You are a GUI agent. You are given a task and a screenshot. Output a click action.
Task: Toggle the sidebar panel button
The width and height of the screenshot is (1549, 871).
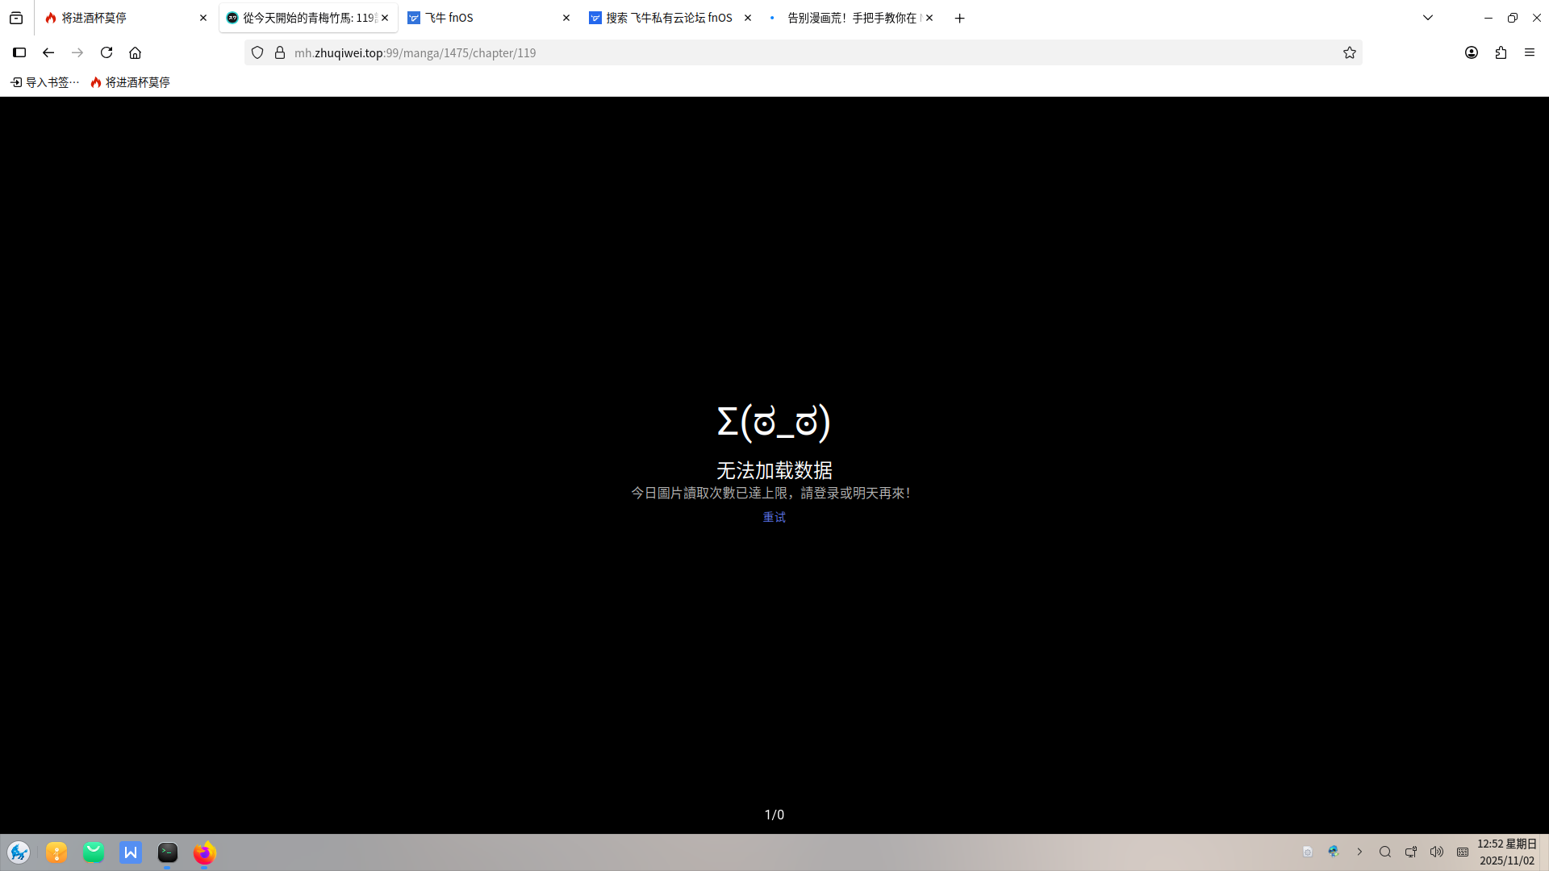point(19,52)
